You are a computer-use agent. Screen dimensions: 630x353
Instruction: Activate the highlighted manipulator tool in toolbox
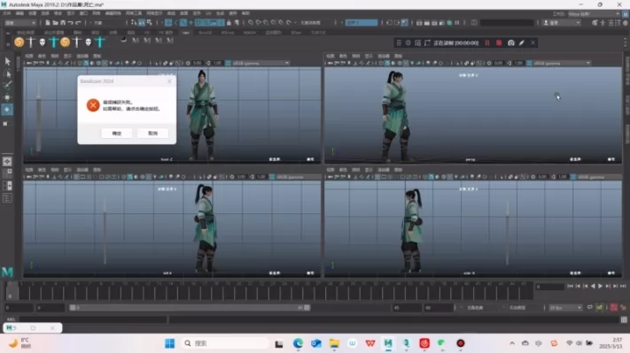click(x=7, y=110)
